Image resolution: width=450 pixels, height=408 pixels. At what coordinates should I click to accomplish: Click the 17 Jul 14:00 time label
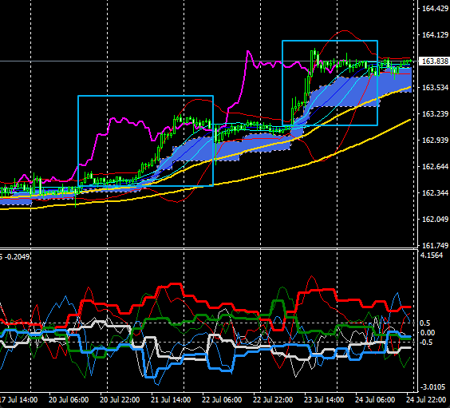click(x=19, y=400)
